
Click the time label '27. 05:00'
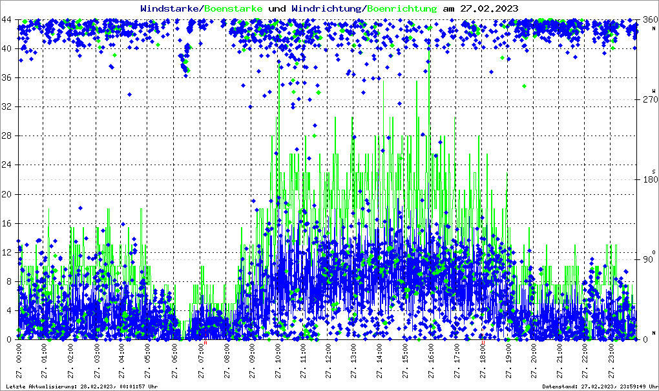[x=147, y=361]
